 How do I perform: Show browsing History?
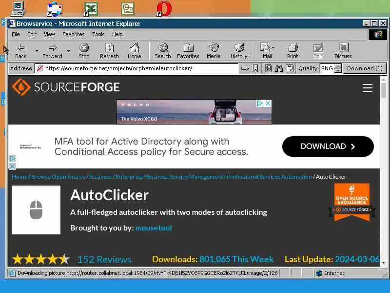[239, 51]
